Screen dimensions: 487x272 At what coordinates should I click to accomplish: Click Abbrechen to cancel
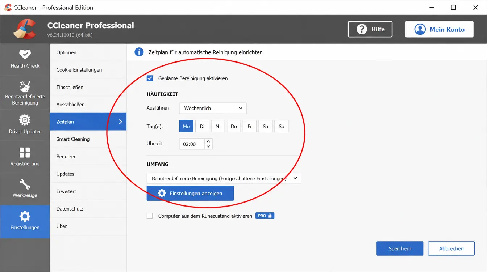click(451, 248)
